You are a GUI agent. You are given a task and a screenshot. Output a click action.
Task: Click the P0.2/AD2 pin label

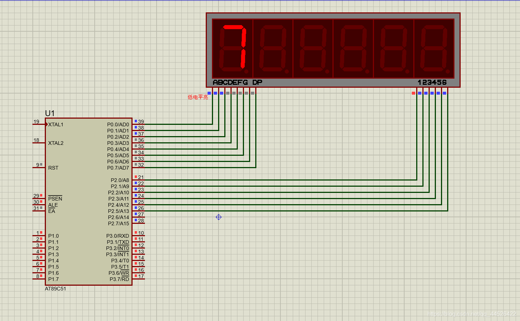point(118,137)
